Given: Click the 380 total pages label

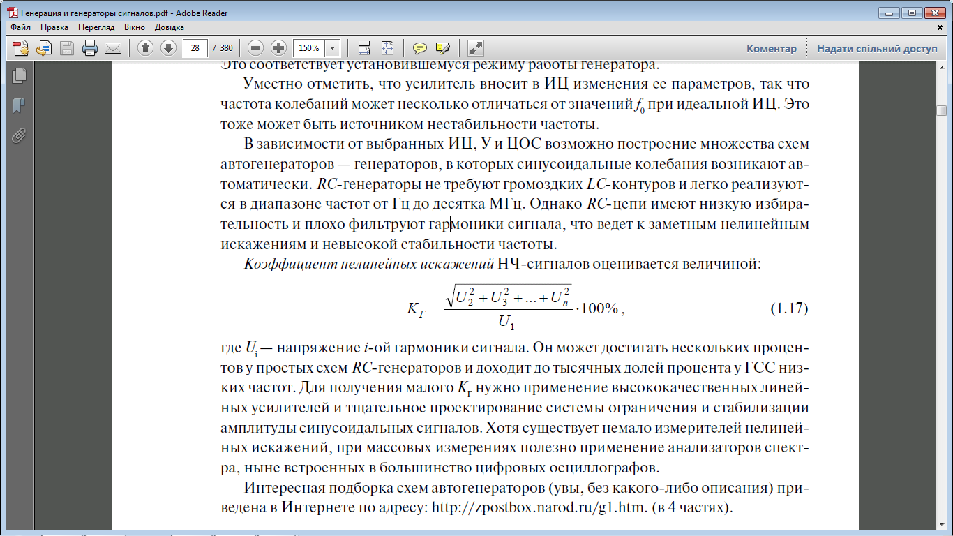Looking at the screenshot, I should point(226,48).
